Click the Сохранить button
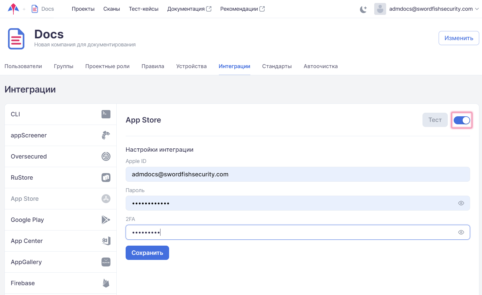 (147, 253)
